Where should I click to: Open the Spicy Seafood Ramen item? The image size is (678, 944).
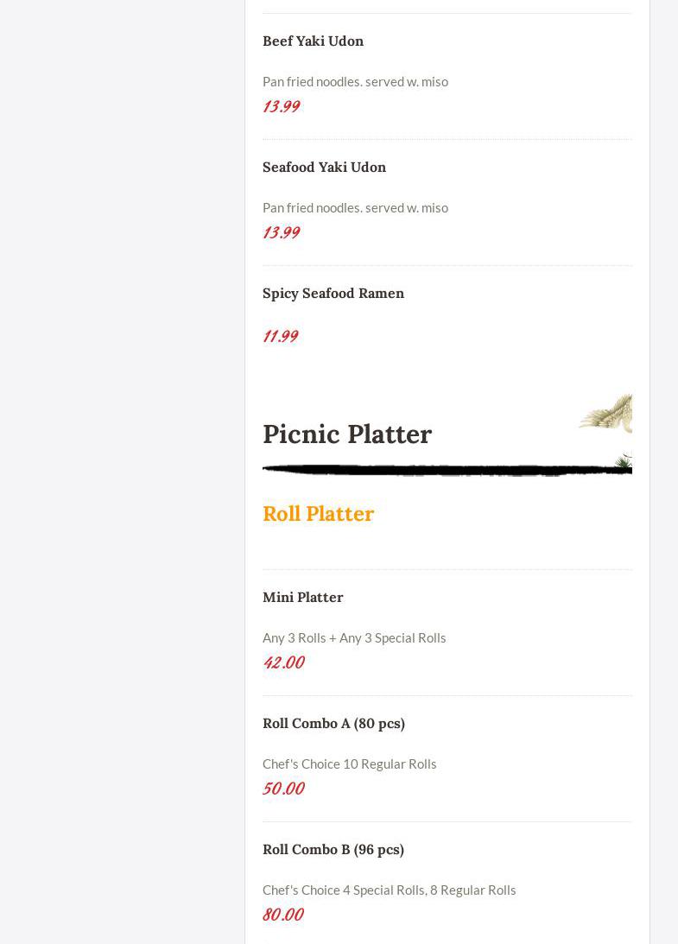coord(333,293)
